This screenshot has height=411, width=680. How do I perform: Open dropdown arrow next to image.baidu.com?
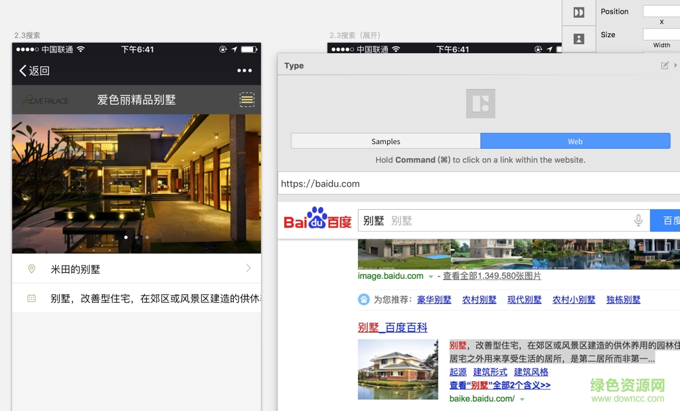(x=431, y=276)
